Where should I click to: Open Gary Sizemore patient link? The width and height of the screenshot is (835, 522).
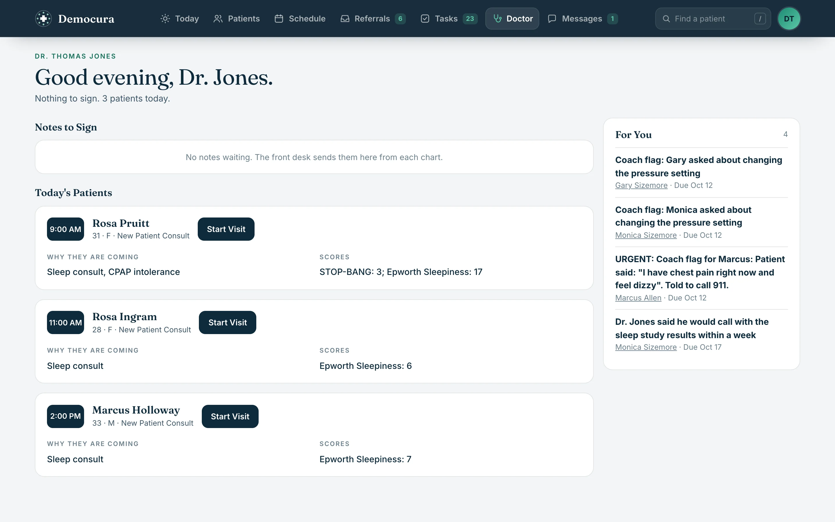[x=641, y=185]
